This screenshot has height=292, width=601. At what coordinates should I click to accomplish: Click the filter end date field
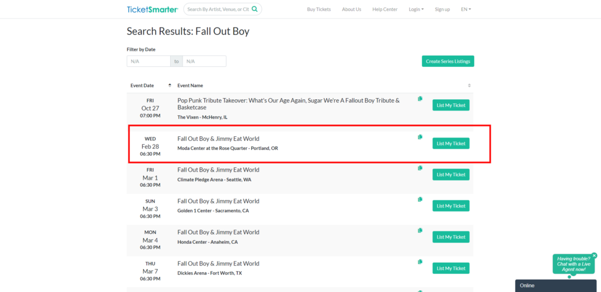point(204,61)
